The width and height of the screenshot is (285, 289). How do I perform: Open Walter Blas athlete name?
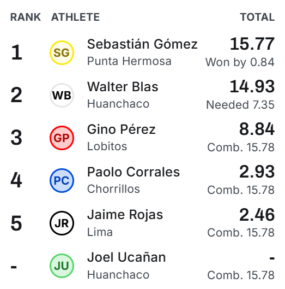[x=123, y=87]
